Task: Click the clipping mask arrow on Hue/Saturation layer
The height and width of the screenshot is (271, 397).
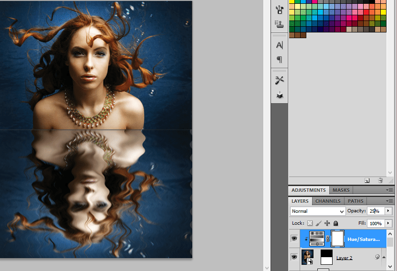Action: [306, 239]
